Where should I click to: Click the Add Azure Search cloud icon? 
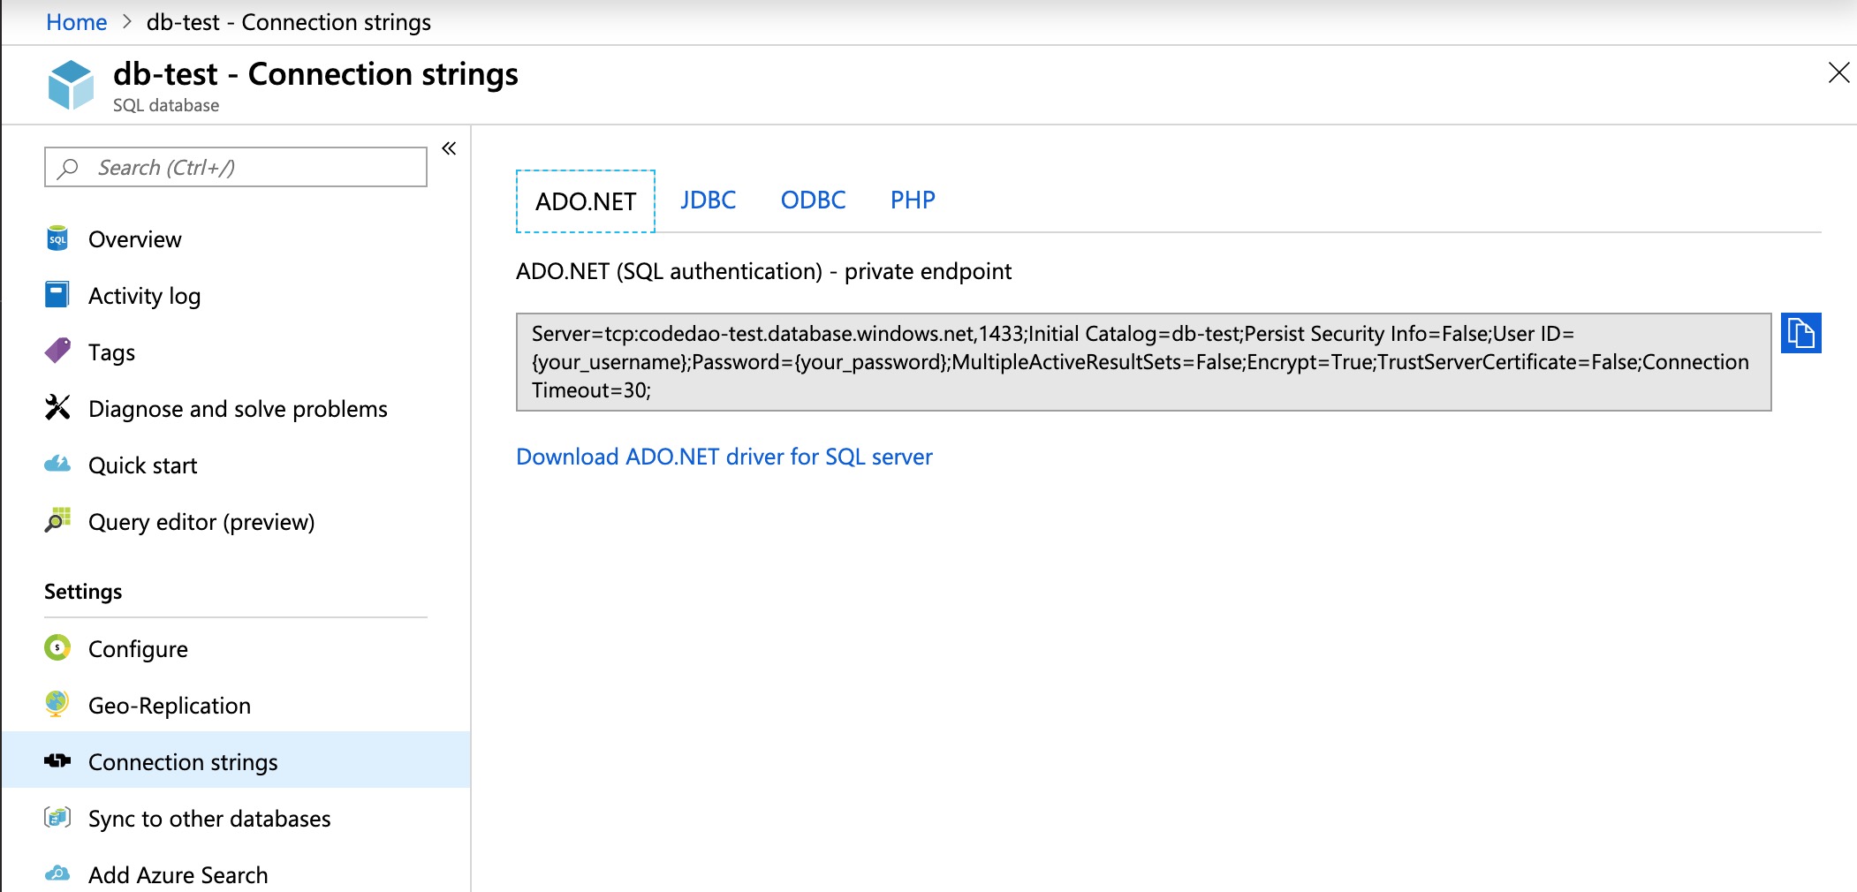click(57, 874)
